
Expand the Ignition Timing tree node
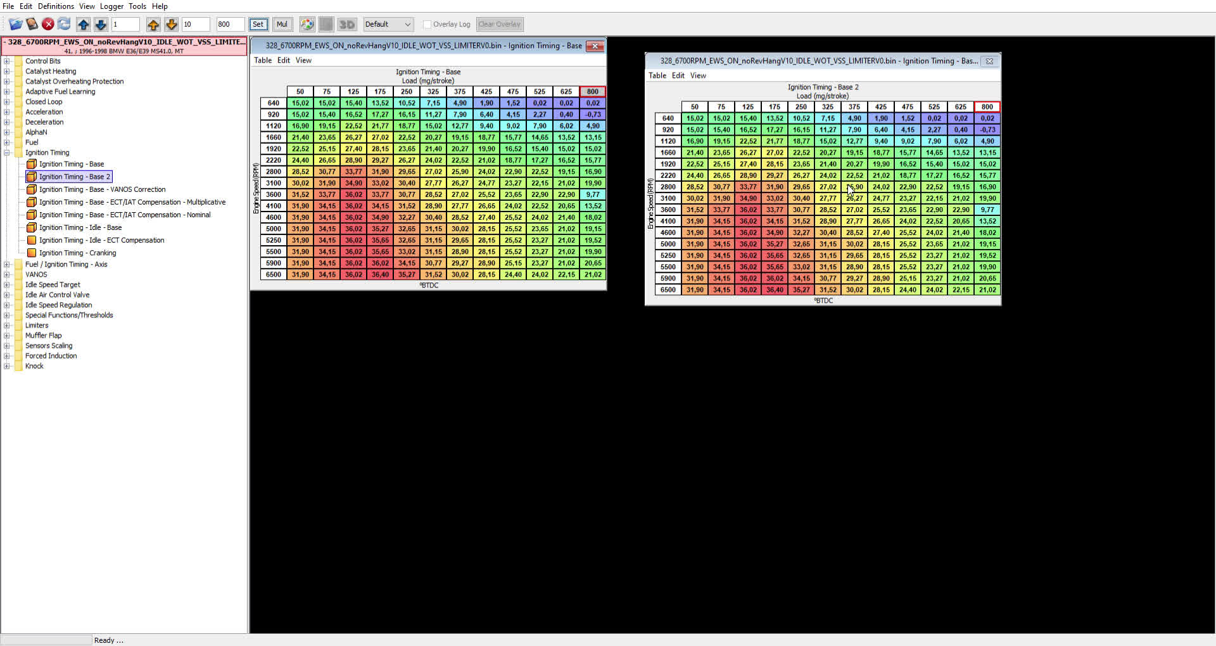6,153
